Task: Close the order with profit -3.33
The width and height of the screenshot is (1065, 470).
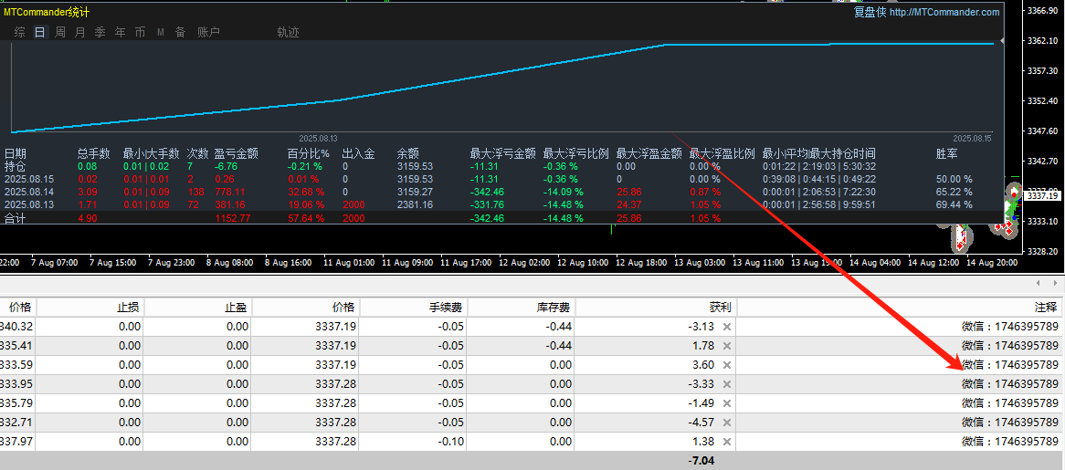Action: pos(726,384)
